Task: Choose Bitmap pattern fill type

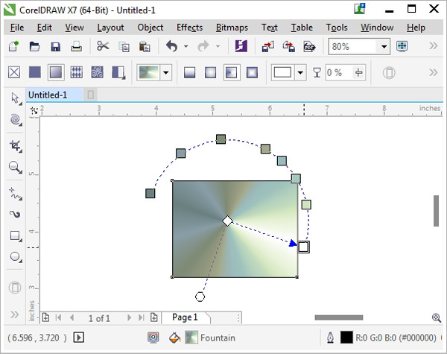Action: click(97, 72)
